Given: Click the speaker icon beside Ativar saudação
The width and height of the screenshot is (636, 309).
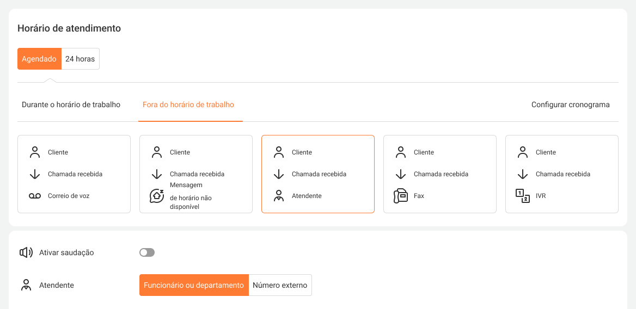Looking at the screenshot, I should point(26,252).
